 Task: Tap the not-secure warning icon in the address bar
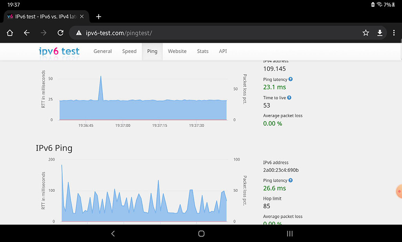79,33
